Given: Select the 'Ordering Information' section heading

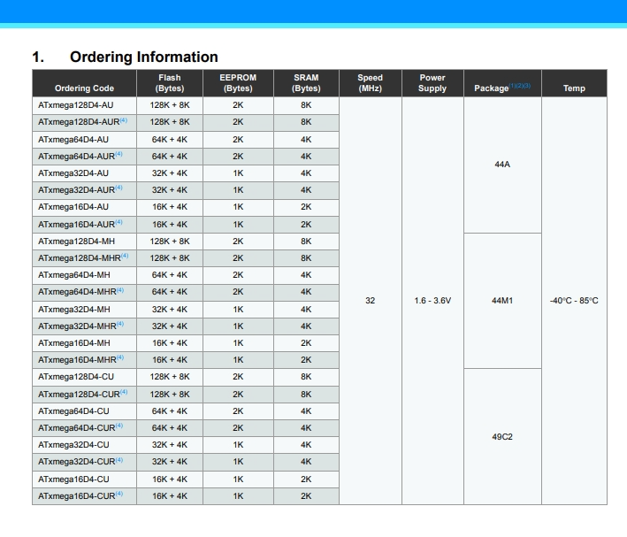Looking at the screenshot, I should (x=144, y=57).
